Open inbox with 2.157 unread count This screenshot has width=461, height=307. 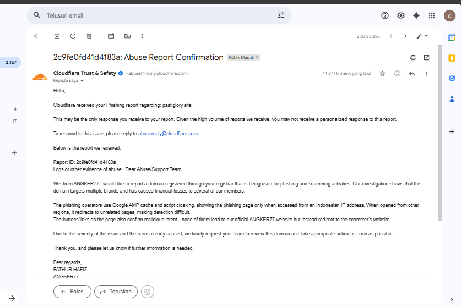tap(10, 62)
